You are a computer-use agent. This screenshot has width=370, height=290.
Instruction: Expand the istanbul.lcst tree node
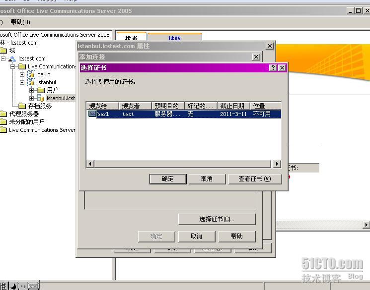32,98
